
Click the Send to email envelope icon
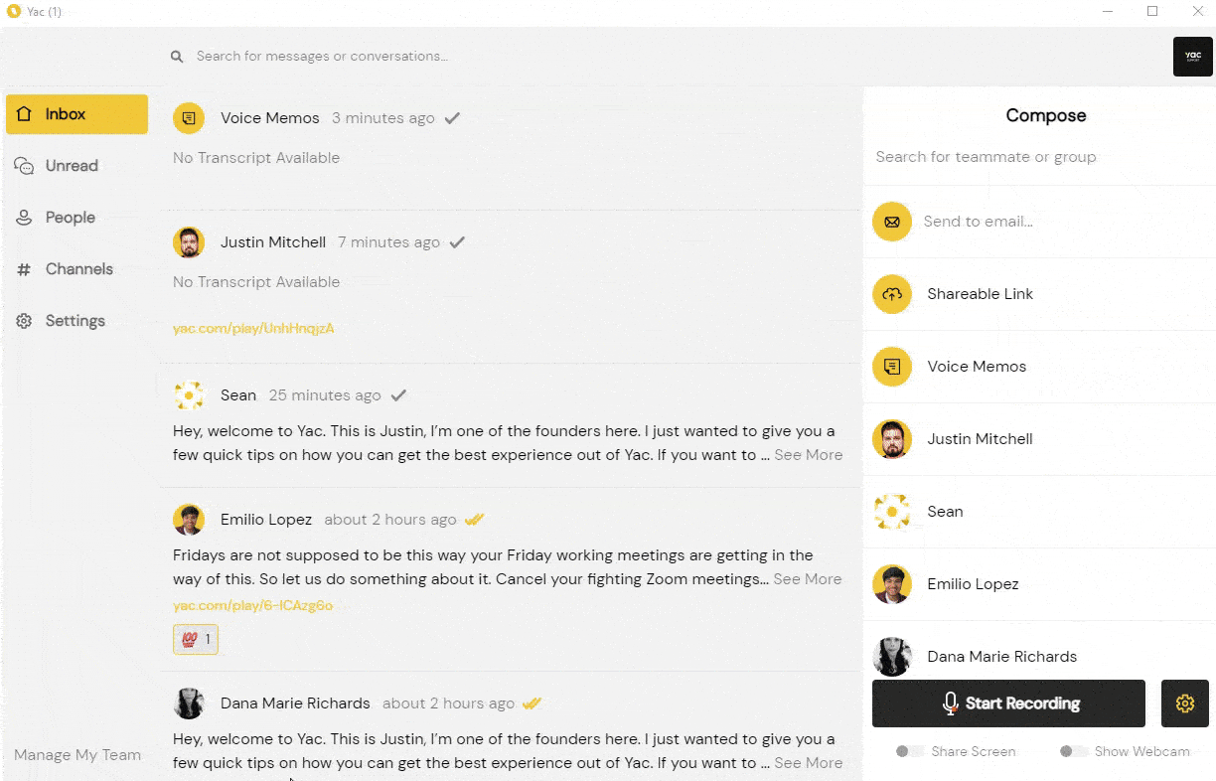click(892, 222)
